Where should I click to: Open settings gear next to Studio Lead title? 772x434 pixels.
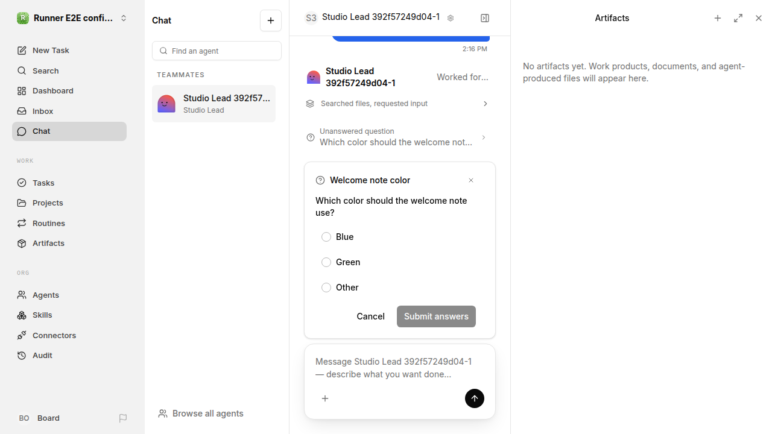click(451, 18)
